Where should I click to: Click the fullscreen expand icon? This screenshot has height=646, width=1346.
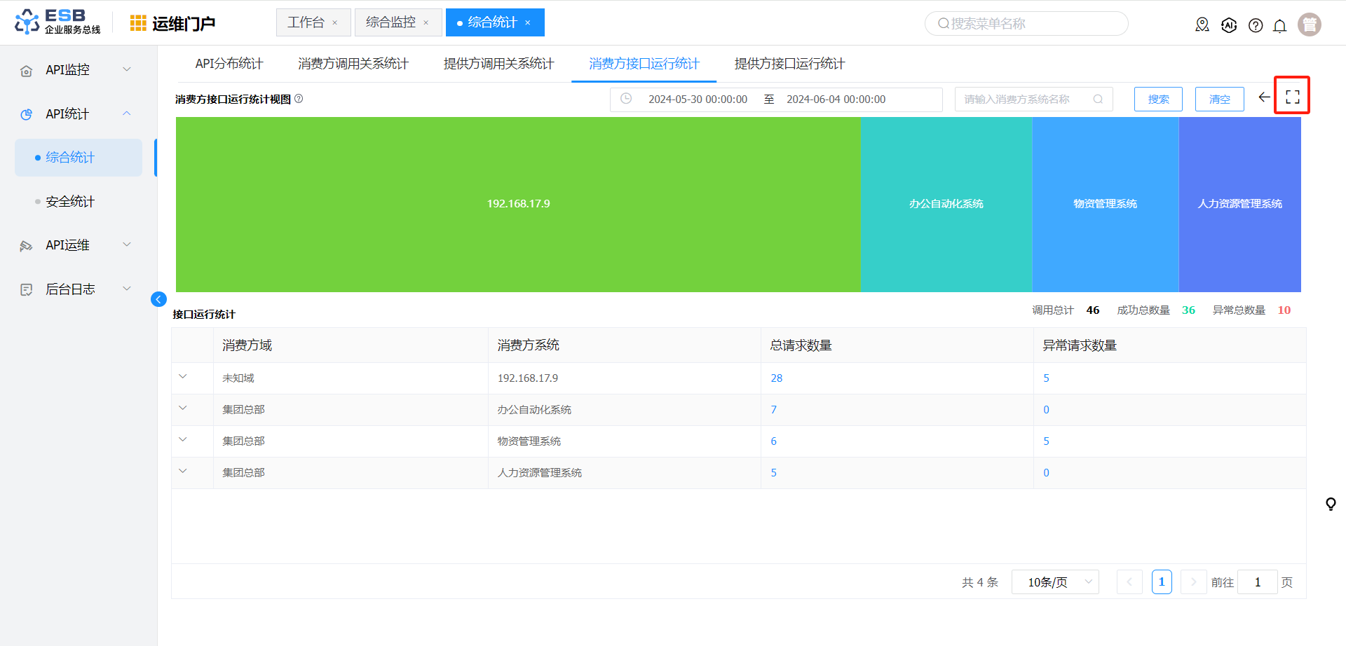(x=1293, y=97)
